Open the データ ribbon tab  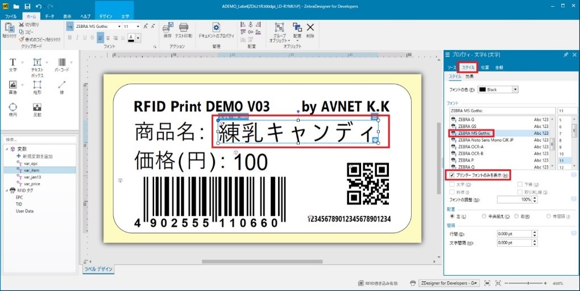point(49,17)
